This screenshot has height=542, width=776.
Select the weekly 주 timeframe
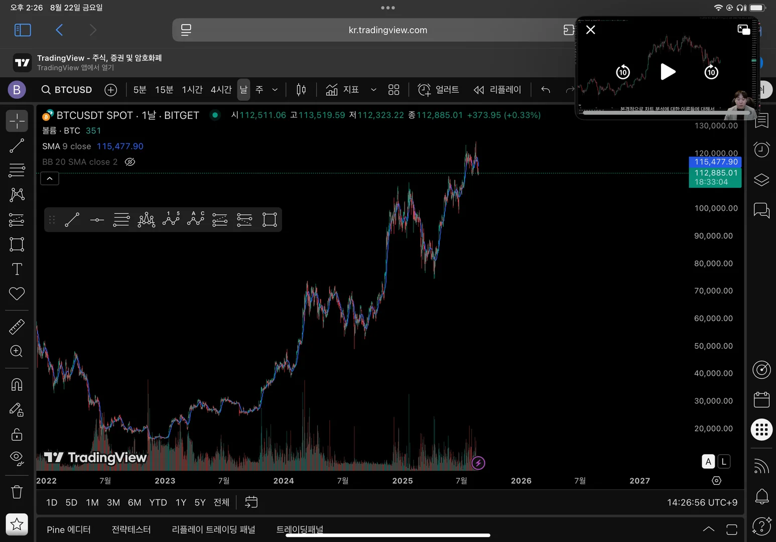point(260,90)
